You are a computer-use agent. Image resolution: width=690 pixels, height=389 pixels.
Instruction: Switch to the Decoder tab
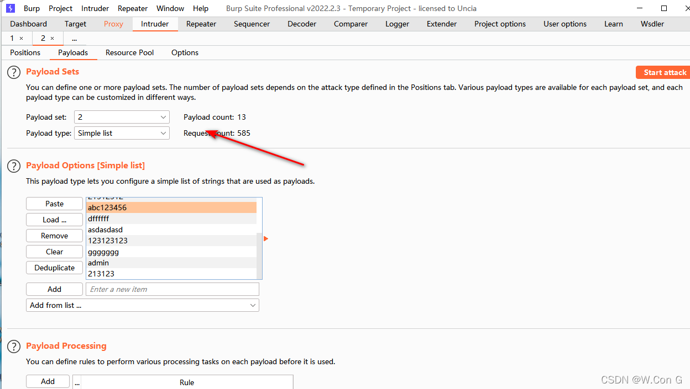click(302, 24)
